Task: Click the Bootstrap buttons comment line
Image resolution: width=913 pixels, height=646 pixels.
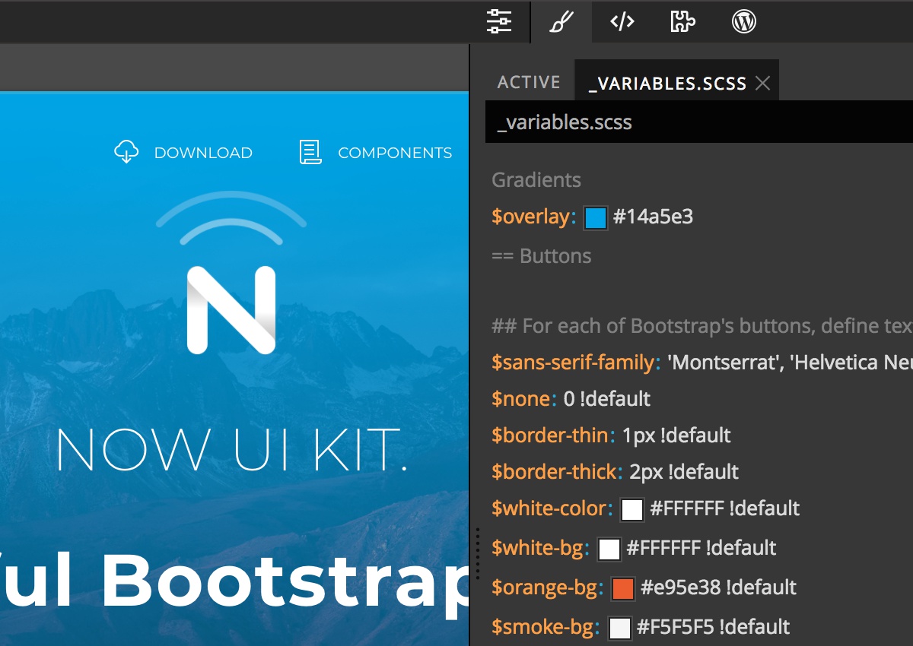Action: 702,326
